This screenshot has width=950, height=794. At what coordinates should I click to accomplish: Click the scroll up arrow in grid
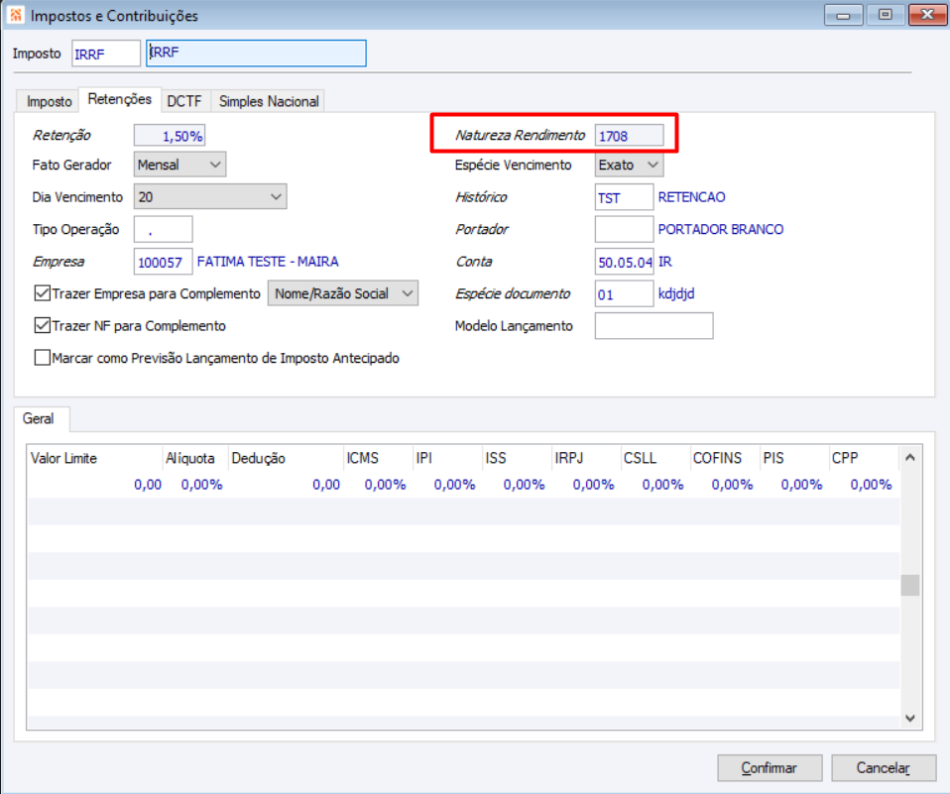tap(910, 458)
